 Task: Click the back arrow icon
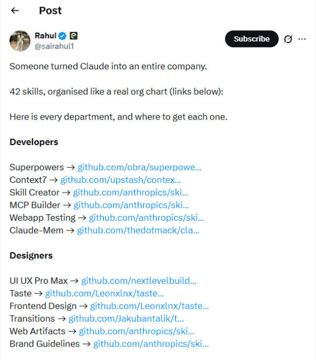tap(15, 11)
